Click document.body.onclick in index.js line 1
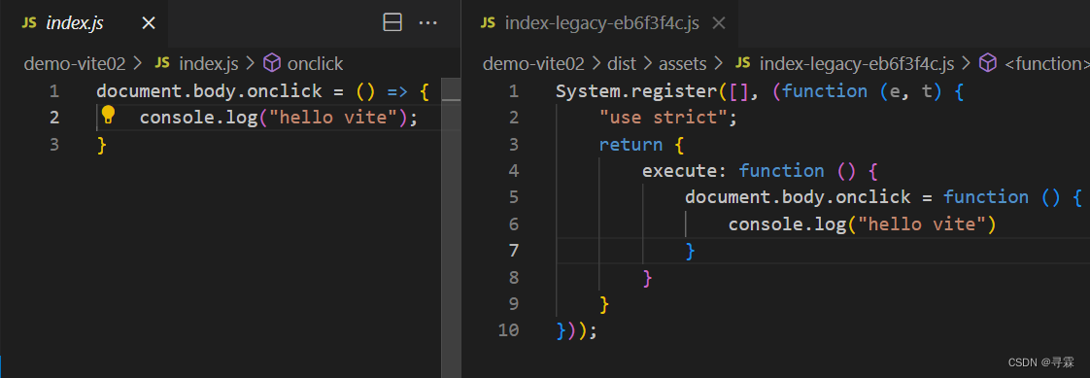Image resolution: width=1090 pixels, height=378 pixels. tap(209, 91)
